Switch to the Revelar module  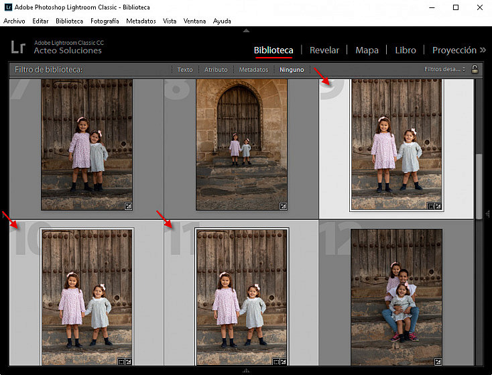pyautogui.click(x=324, y=50)
